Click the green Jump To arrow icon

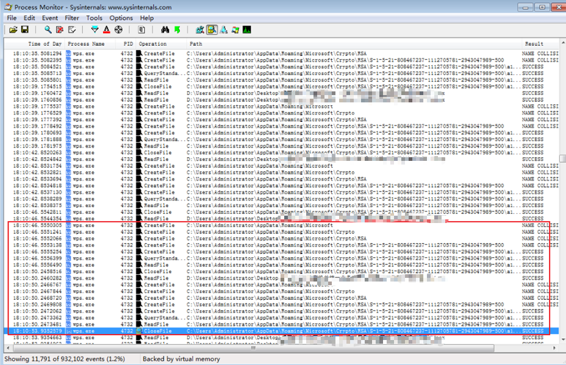coord(177,30)
